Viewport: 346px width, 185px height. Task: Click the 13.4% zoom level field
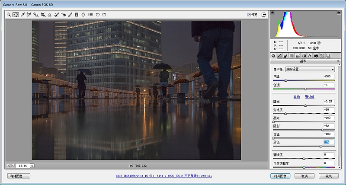click(23, 166)
